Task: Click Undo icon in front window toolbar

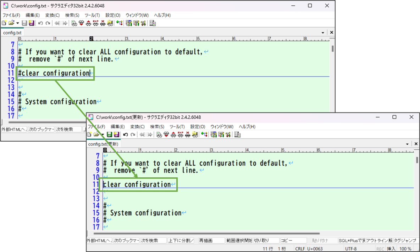Action: (x=125, y=134)
